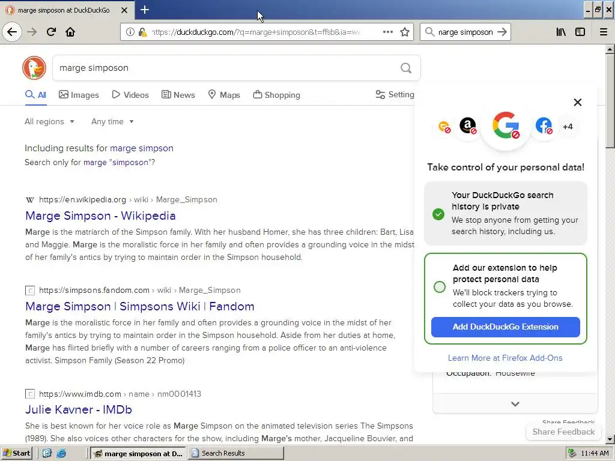This screenshot has height=461, width=615.
Task: Click the Facebook tracker icon in popup
Action: 544,126
